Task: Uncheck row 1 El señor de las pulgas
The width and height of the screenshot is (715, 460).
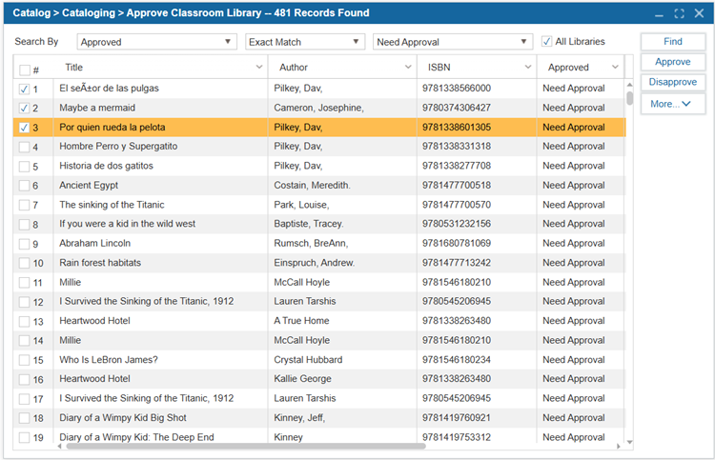Action: pyautogui.click(x=24, y=89)
